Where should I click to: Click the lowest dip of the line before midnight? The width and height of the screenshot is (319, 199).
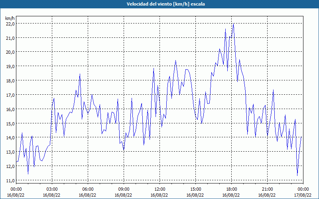coord(297,176)
